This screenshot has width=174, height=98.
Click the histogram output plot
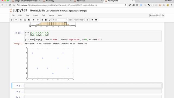[x=52, y=25]
